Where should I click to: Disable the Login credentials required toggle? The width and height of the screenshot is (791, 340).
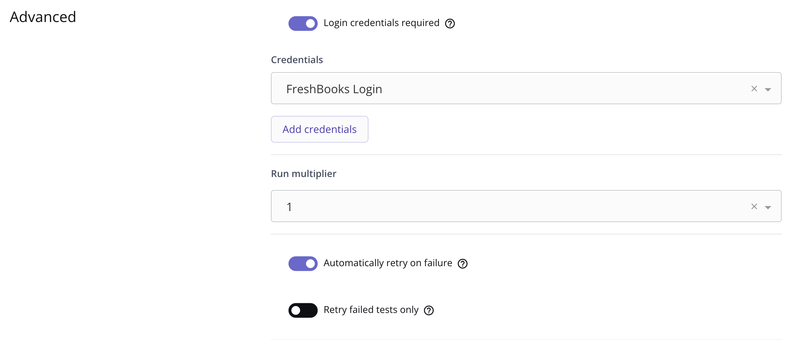tap(303, 23)
